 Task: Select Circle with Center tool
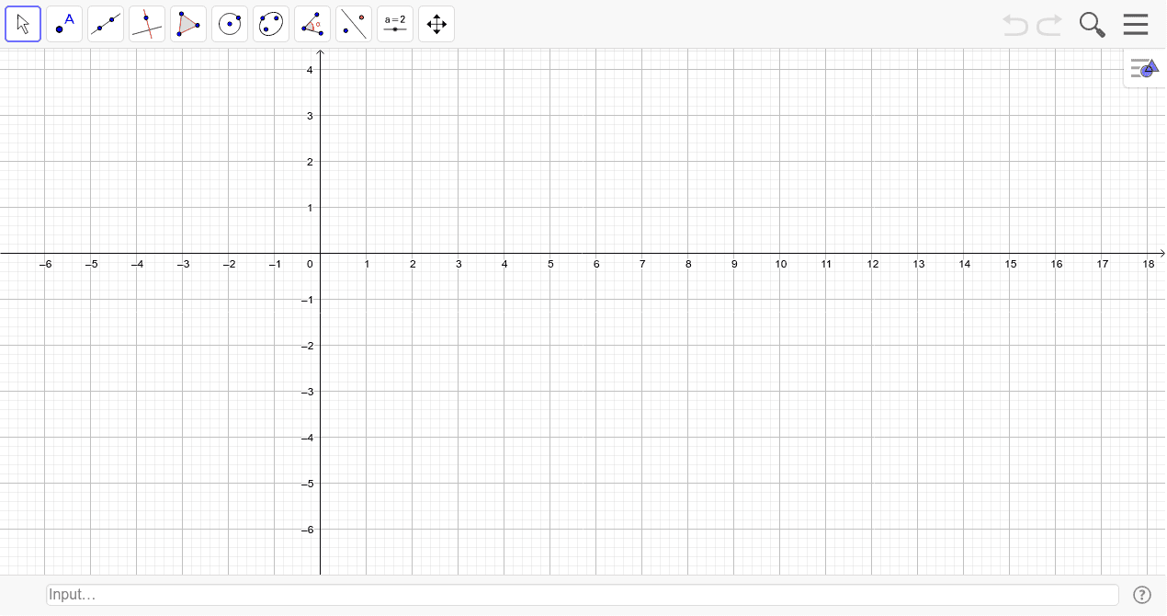230,24
